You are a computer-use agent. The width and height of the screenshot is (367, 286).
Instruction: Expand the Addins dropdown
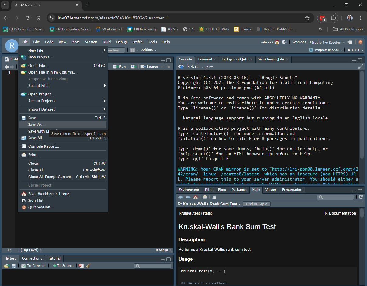pos(149,50)
